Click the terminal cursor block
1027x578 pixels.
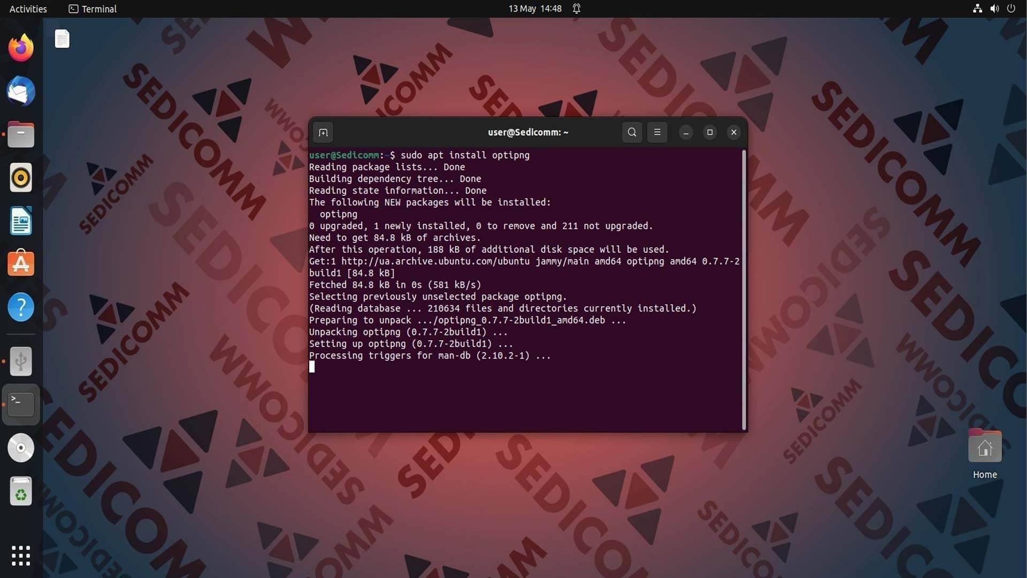click(312, 367)
